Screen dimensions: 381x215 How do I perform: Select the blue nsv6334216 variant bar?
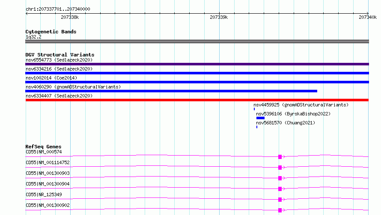click(197, 73)
